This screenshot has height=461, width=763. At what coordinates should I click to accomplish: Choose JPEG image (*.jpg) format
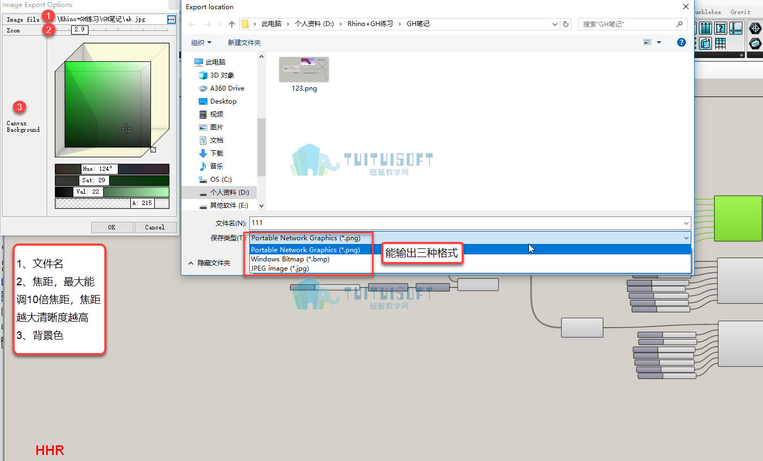tap(470, 268)
